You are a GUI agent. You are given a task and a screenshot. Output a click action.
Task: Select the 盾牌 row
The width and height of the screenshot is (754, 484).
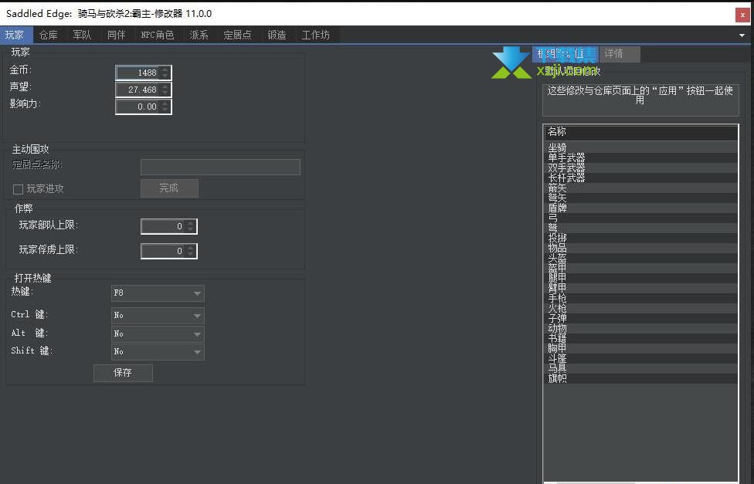641,208
